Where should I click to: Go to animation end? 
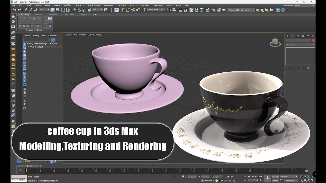coord(261,177)
